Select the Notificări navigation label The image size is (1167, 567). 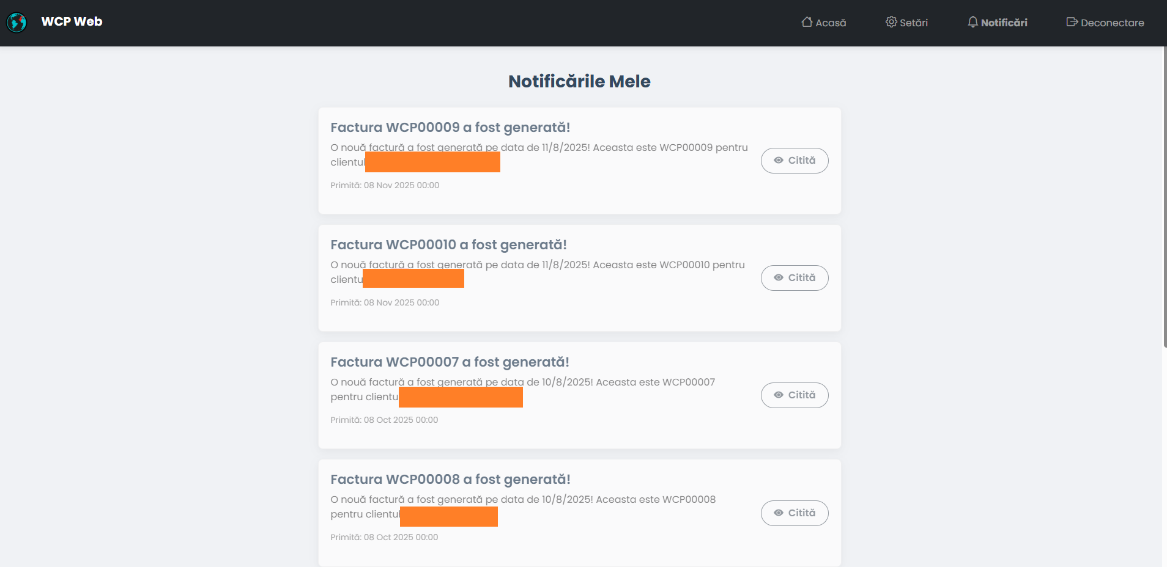pyautogui.click(x=1004, y=23)
